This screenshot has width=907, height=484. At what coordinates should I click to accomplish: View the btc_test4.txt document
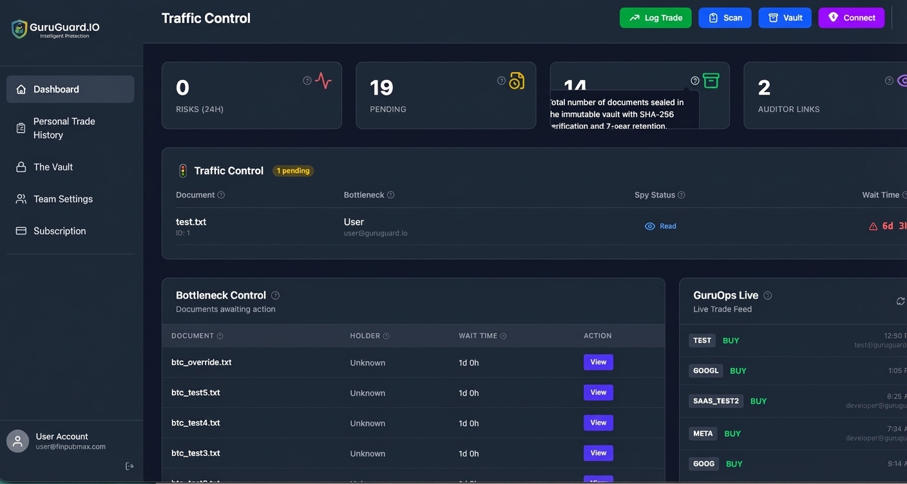point(598,422)
